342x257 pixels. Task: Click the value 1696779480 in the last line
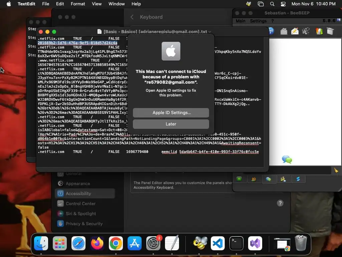coord(137,152)
